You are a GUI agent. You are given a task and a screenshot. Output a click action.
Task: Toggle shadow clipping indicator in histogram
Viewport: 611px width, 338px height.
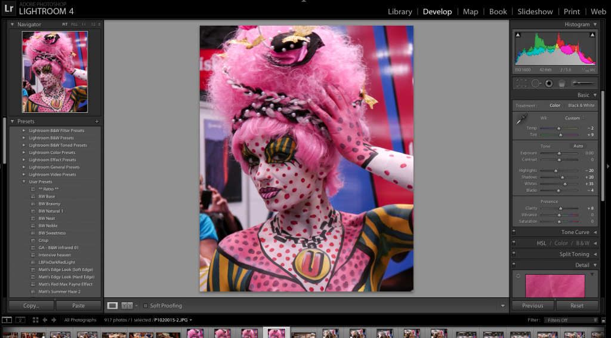click(518, 35)
